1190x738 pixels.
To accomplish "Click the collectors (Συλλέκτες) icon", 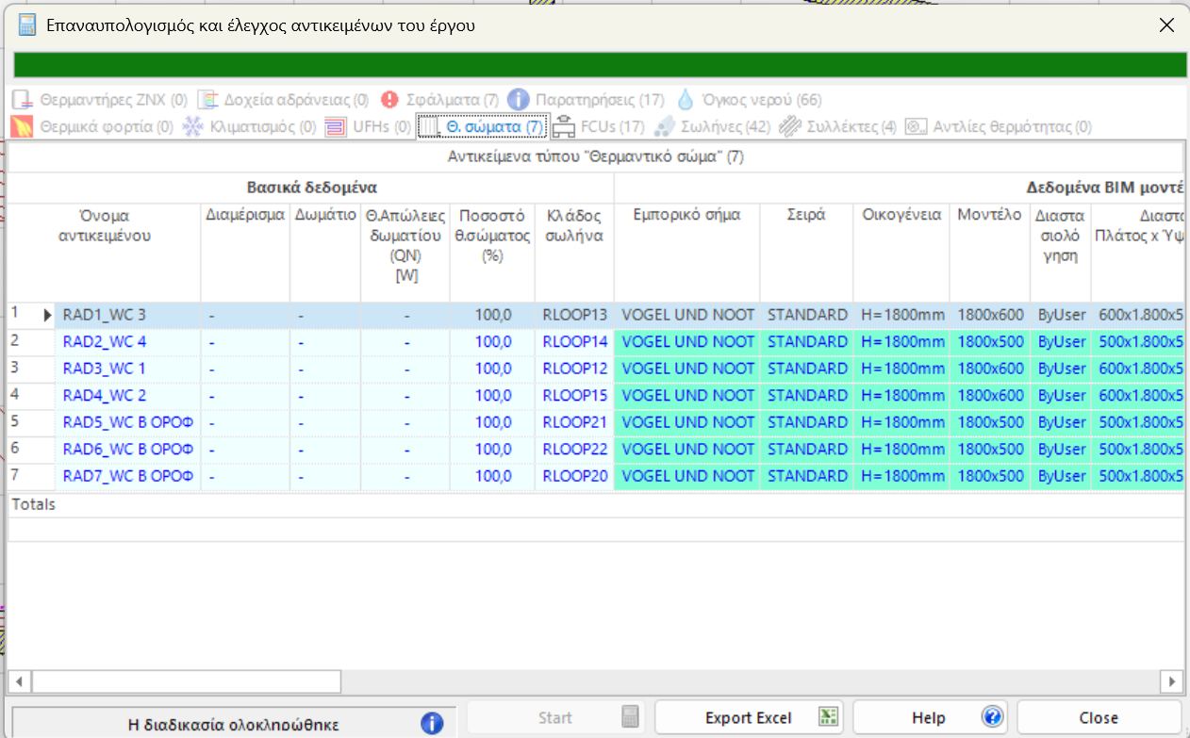I will tap(790, 126).
